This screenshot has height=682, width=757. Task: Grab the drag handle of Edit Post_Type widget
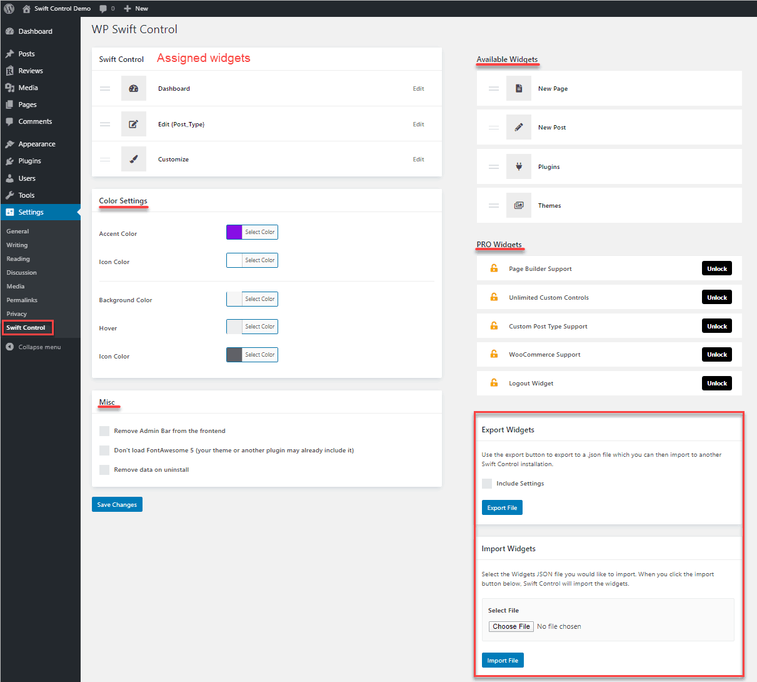click(105, 124)
